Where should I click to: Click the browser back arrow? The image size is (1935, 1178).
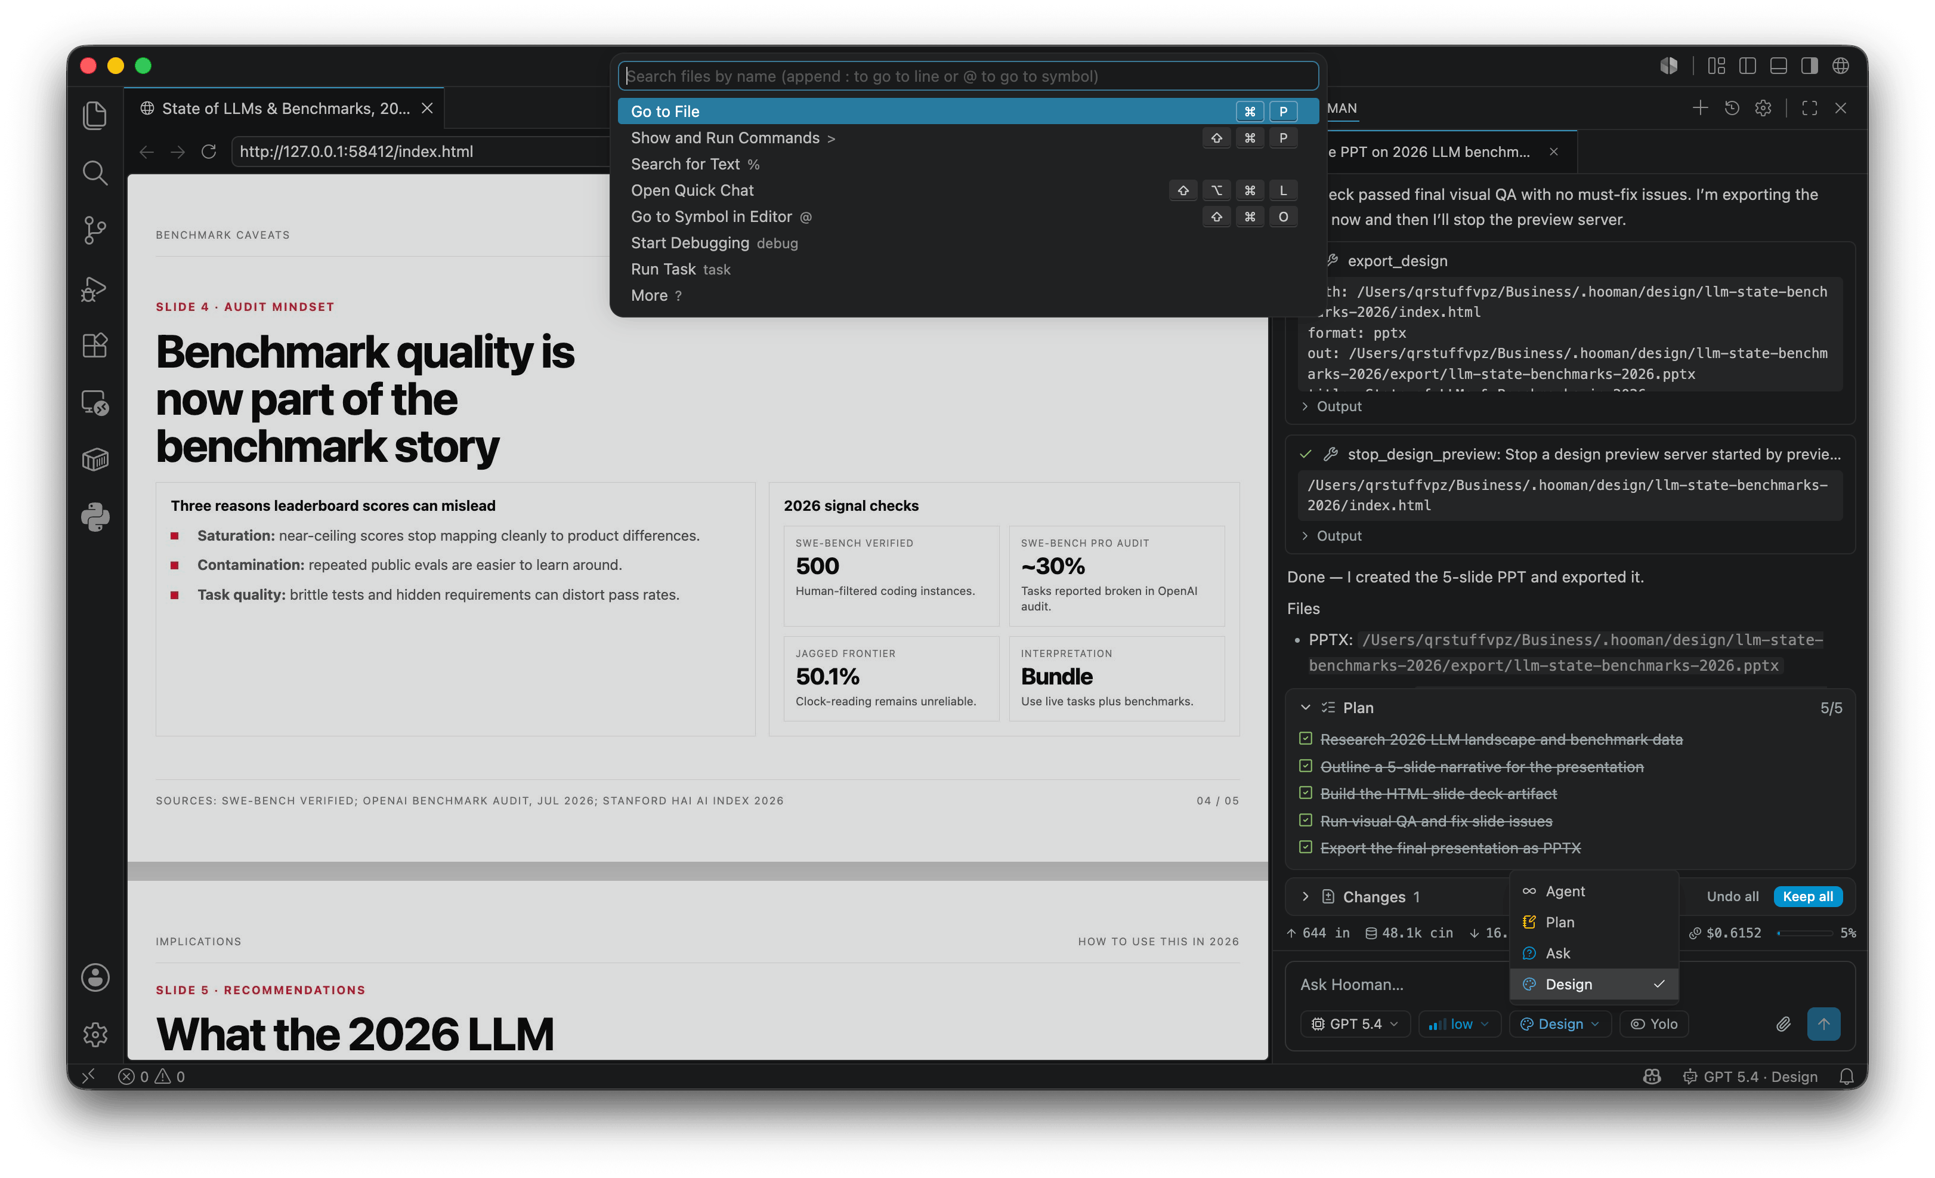point(147,152)
